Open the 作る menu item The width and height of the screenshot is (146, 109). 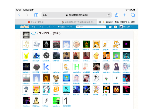point(33,27)
